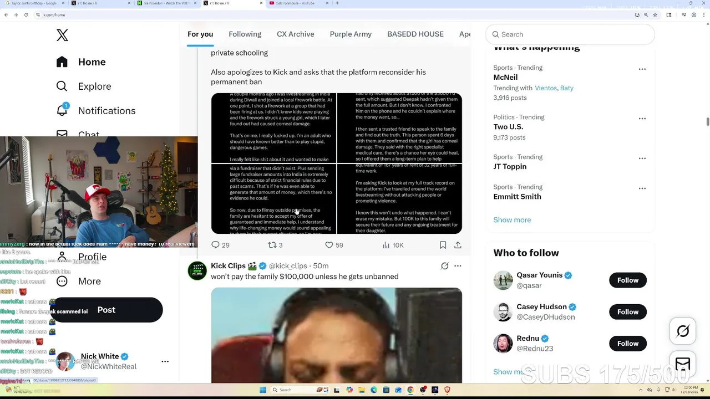
Task: Share the post via share icon
Action: pos(458,245)
